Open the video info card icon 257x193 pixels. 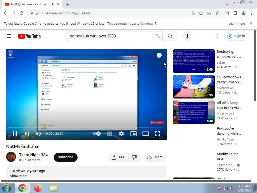point(159,55)
